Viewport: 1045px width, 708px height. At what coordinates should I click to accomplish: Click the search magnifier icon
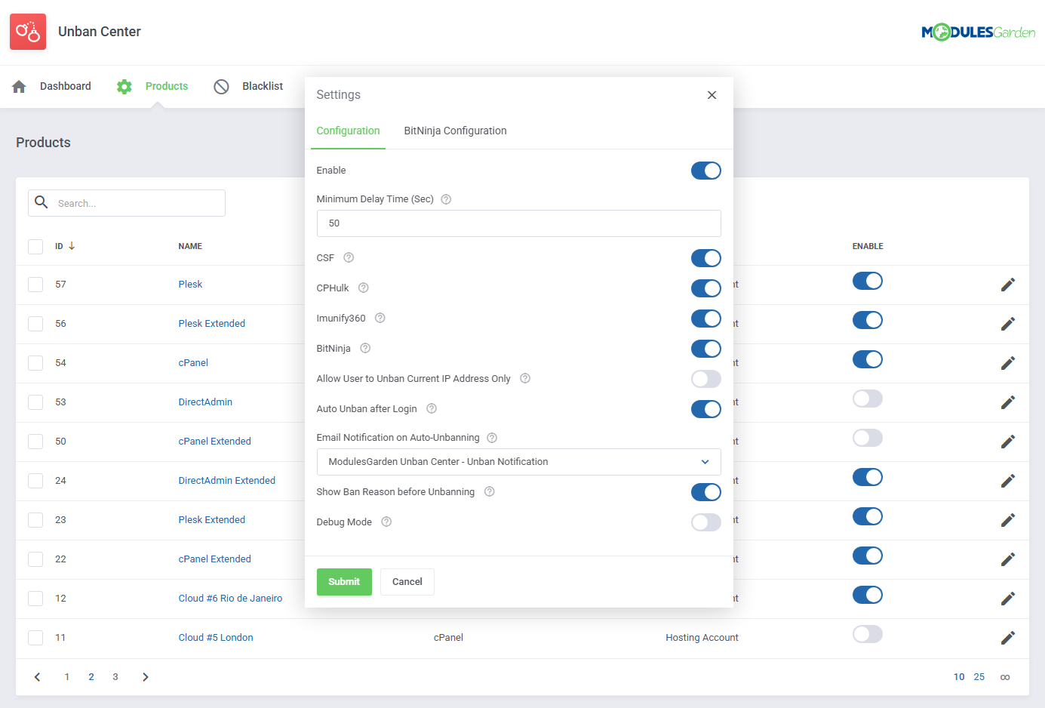(41, 202)
